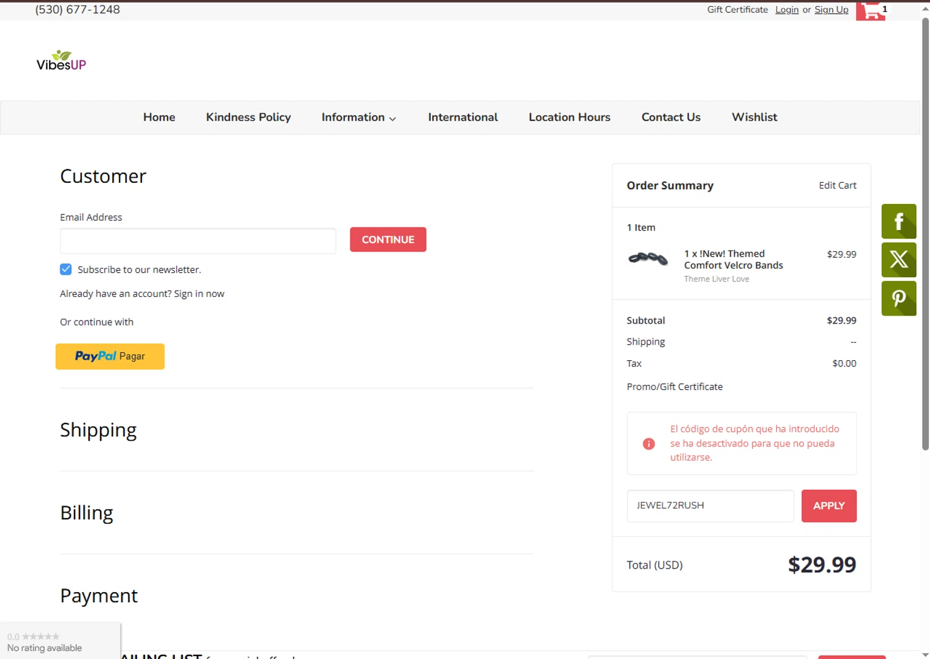Click the coupon code field with JEWEL72RUSH
This screenshot has width=930, height=659.
711,506
